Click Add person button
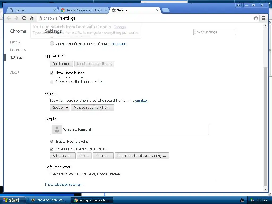Viewport: 272px width, 204px height. coord(63,156)
